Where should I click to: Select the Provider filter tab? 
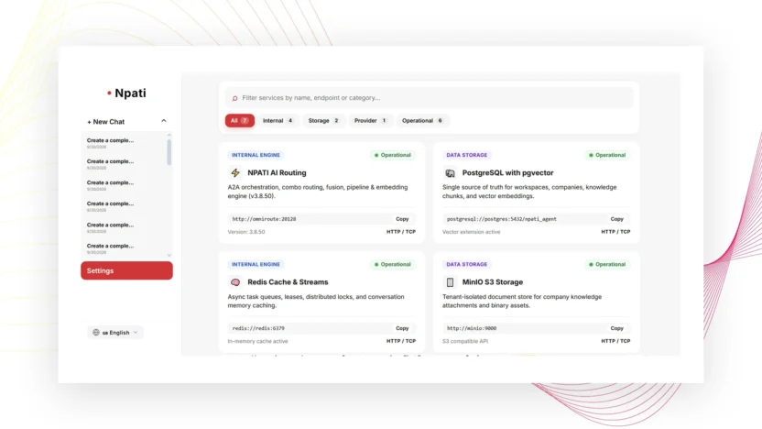[x=370, y=121]
